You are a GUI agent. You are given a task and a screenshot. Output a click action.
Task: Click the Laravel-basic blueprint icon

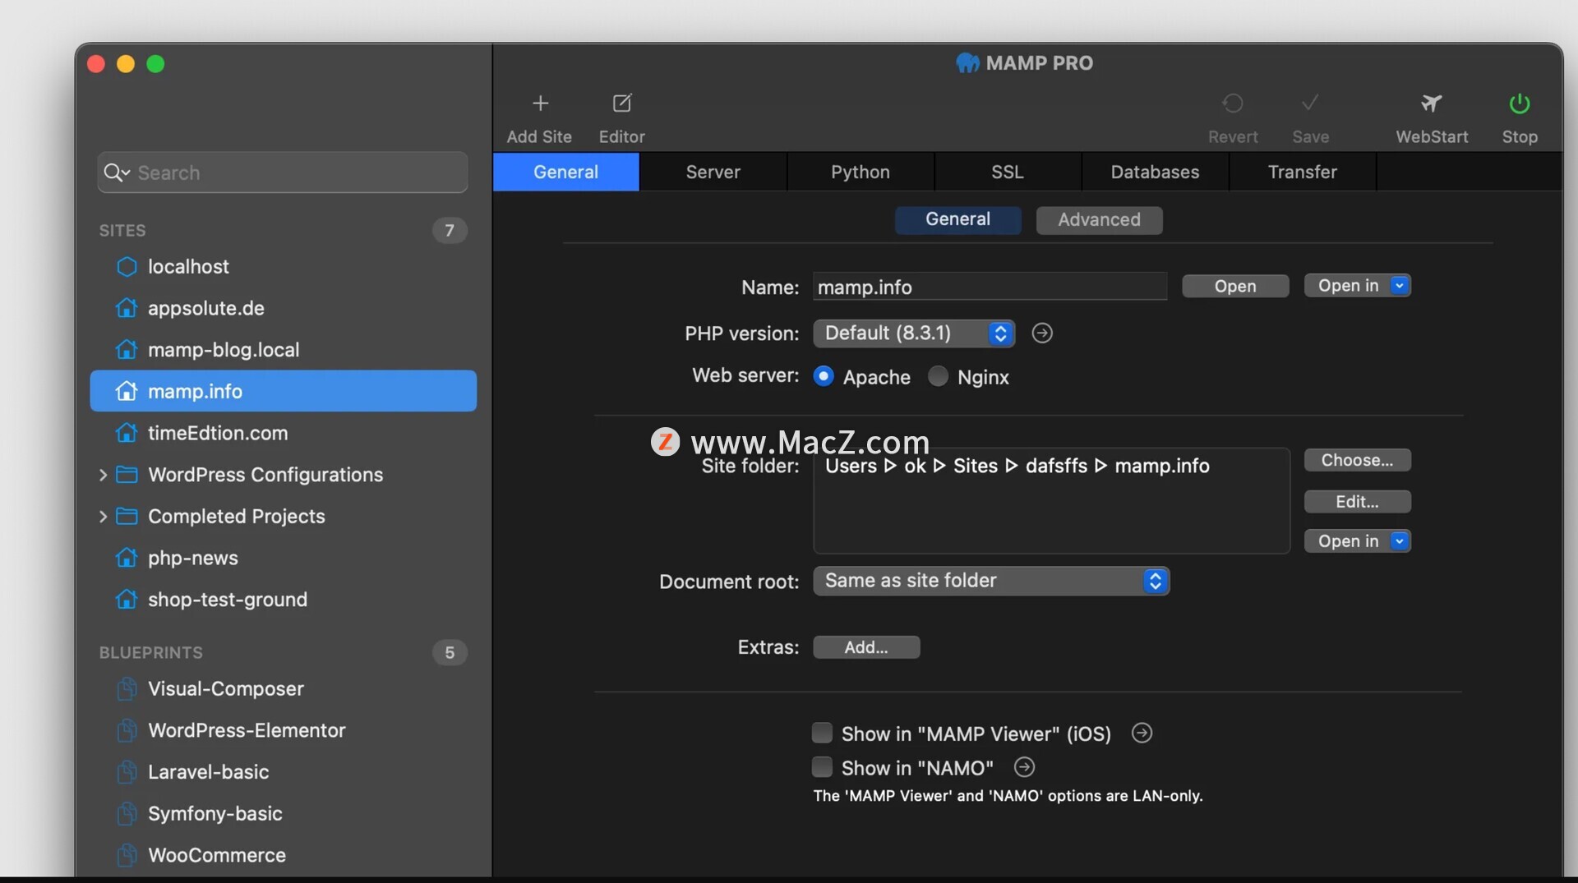[x=127, y=772]
